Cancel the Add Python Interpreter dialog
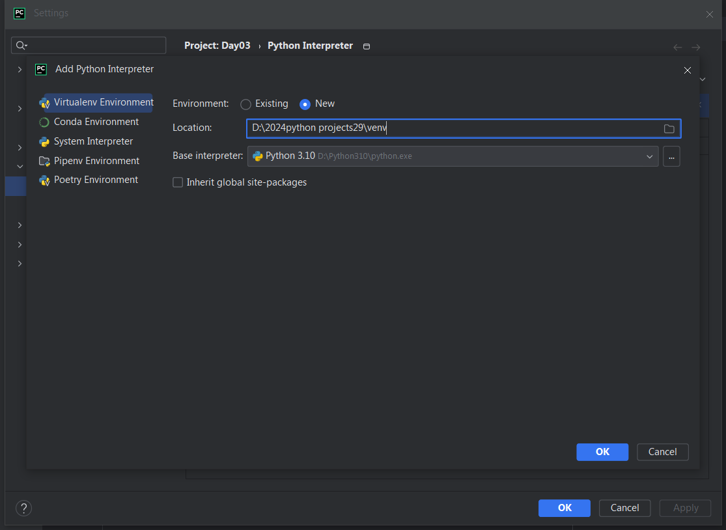Viewport: 726px width, 530px height. pyautogui.click(x=662, y=452)
